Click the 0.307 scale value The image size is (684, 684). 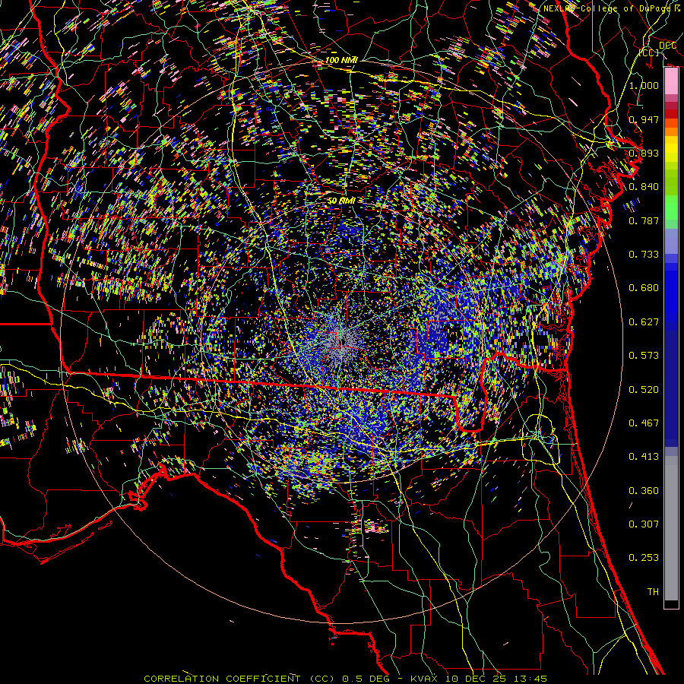pos(644,524)
